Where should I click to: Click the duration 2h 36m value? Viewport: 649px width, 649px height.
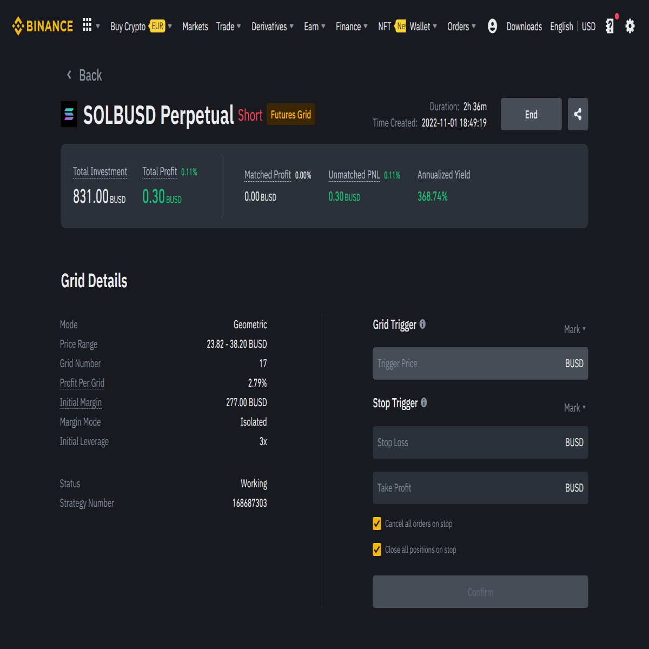(475, 107)
